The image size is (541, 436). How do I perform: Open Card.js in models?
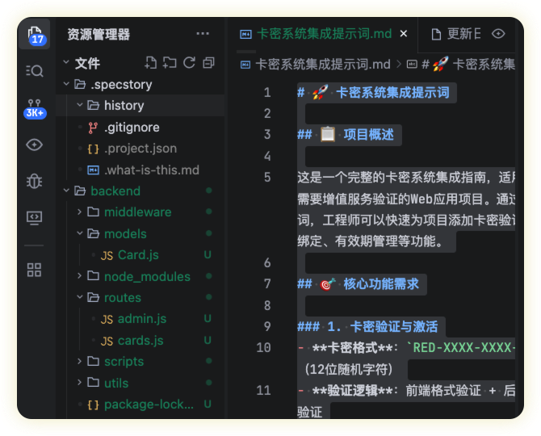pos(140,255)
